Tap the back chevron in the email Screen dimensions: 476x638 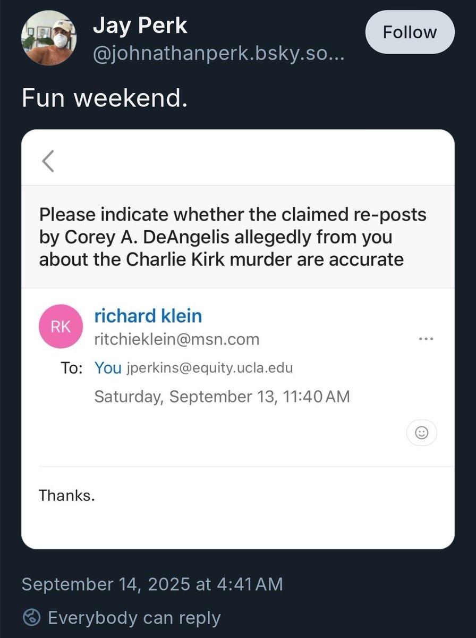(48, 161)
